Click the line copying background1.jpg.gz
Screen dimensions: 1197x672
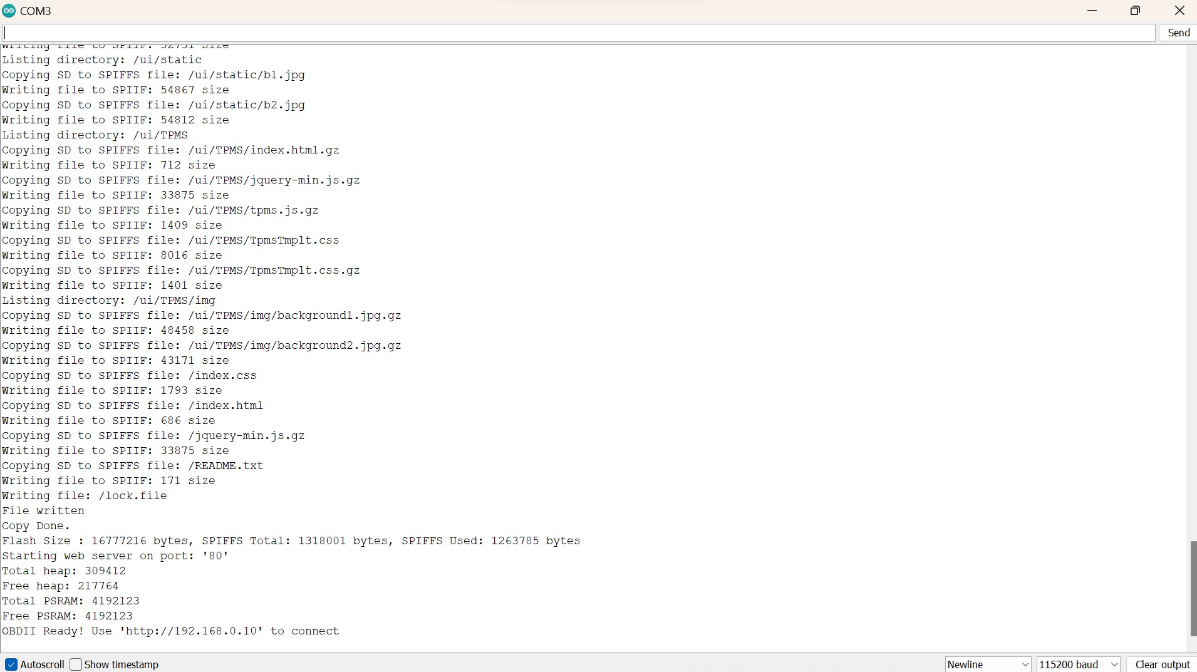(202, 316)
